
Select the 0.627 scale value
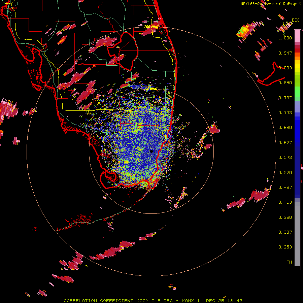285,143
